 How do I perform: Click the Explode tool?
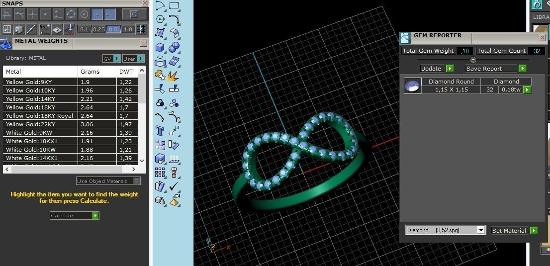pos(174,75)
